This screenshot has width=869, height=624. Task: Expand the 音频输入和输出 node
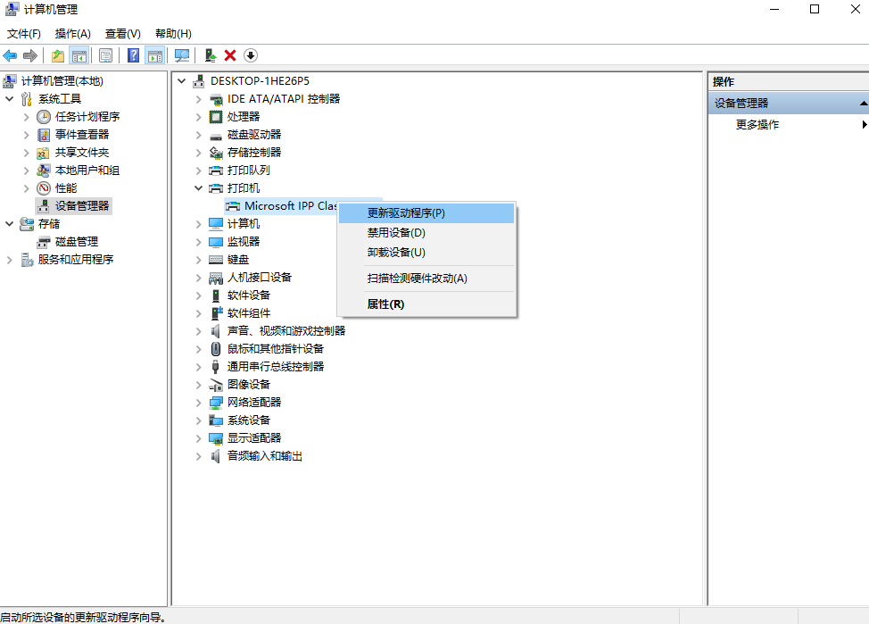[198, 456]
